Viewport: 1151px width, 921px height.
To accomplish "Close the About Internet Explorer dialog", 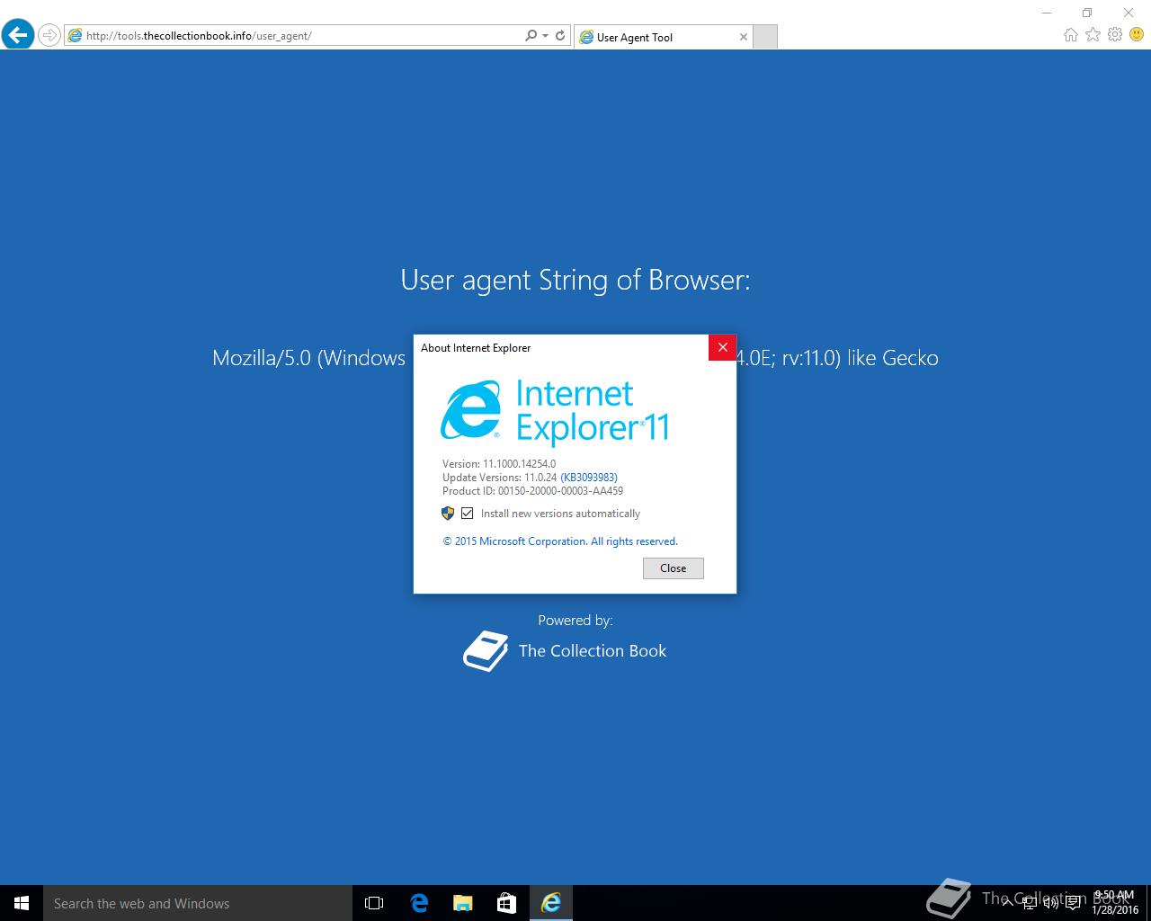I will (722, 347).
